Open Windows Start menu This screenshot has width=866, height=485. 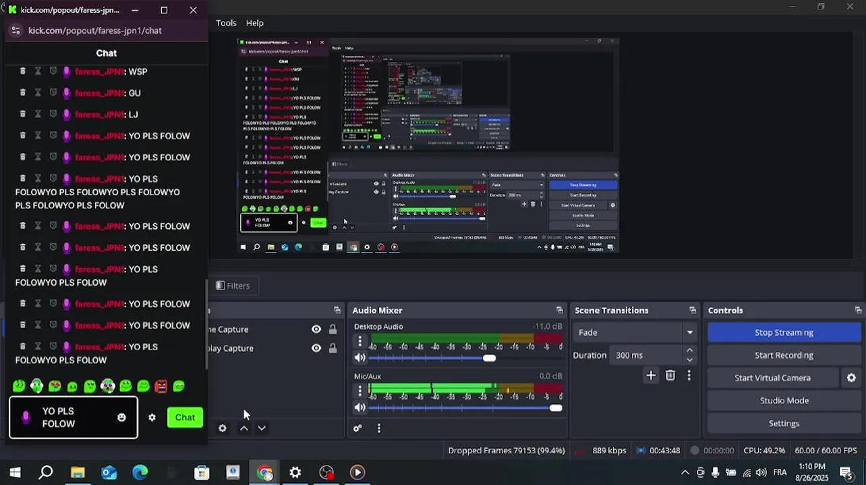point(15,473)
